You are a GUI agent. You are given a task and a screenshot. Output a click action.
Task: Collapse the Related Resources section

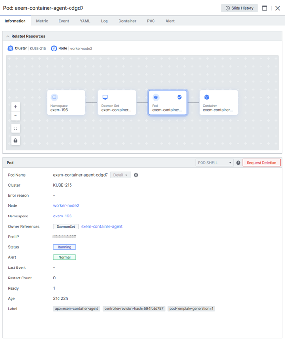(x=8, y=36)
